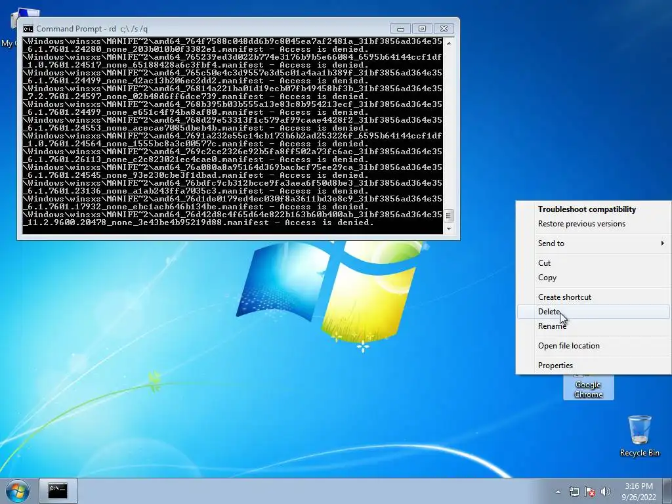This screenshot has width=672, height=504.
Task: Click the Command Prompt scroll up arrow
Action: pos(449,43)
